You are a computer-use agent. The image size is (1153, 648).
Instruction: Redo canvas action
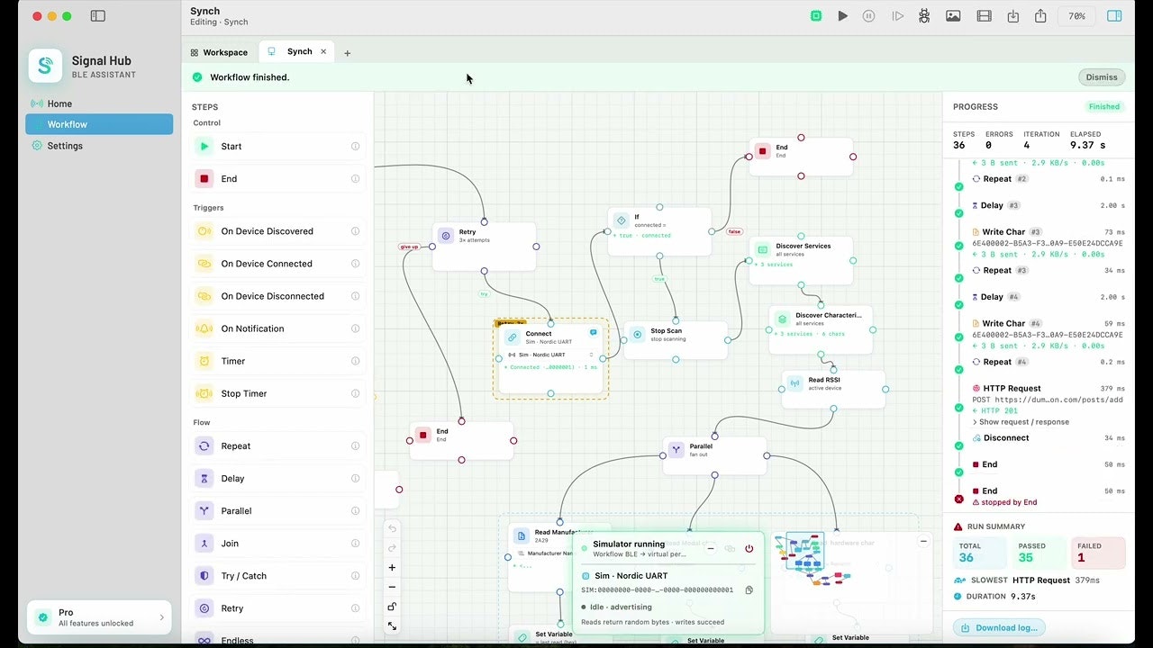[x=392, y=547]
